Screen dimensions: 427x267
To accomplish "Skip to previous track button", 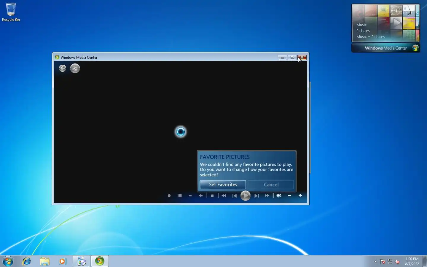I will pyautogui.click(x=235, y=196).
